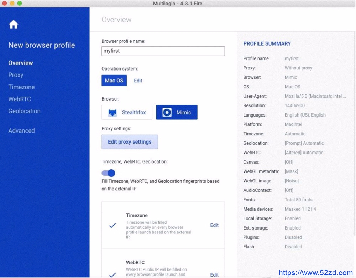Viewport: 356px width, 278px height.
Task: Click the WebGL metadata value '[Mask]'
Action: click(292, 171)
